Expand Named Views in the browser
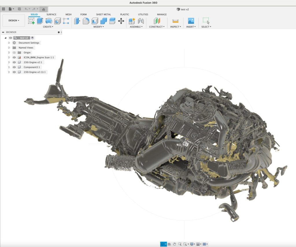This screenshot has height=247, width=296. 9,47
